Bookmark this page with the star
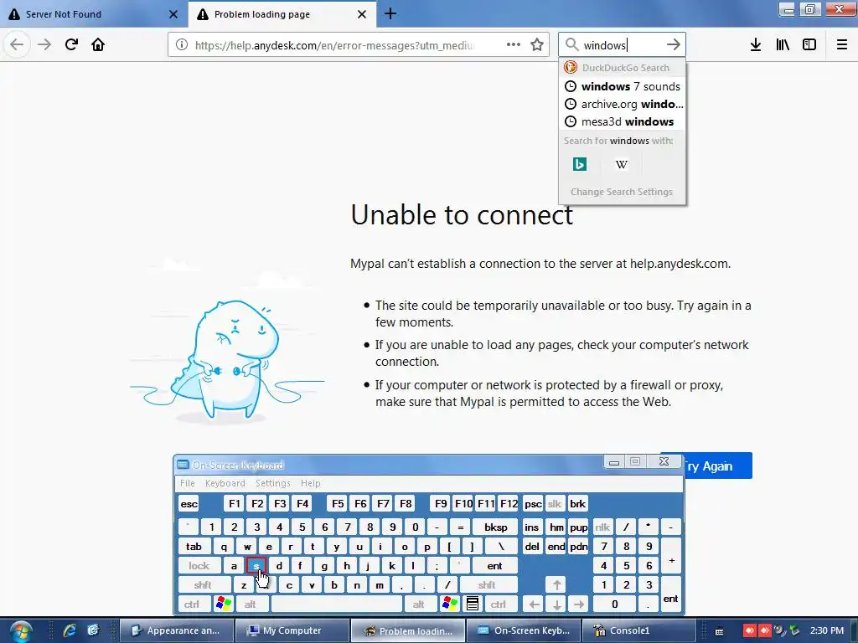 (537, 45)
